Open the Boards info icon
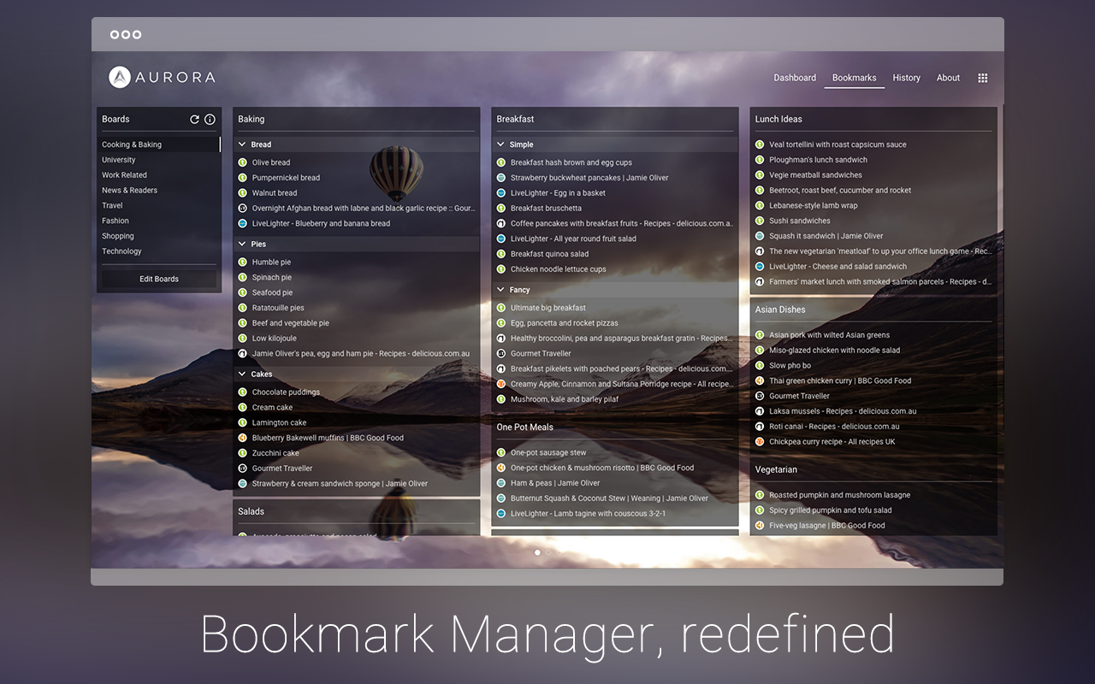Screen dimensions: 1095x684 (210, 120)
